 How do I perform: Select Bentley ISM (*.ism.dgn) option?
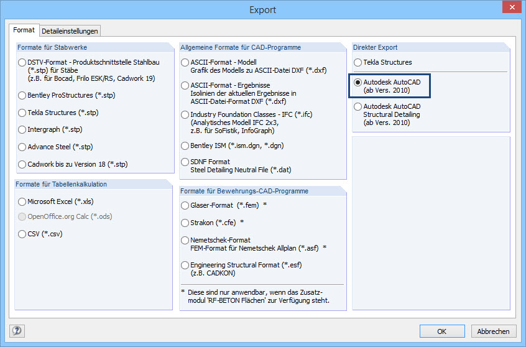point(185,146)
